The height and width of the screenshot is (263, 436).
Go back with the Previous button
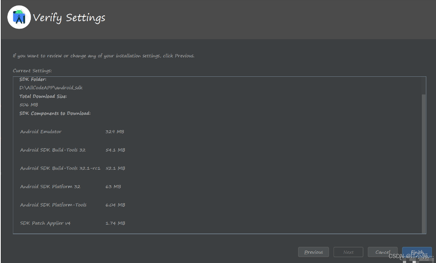point(314,252)
